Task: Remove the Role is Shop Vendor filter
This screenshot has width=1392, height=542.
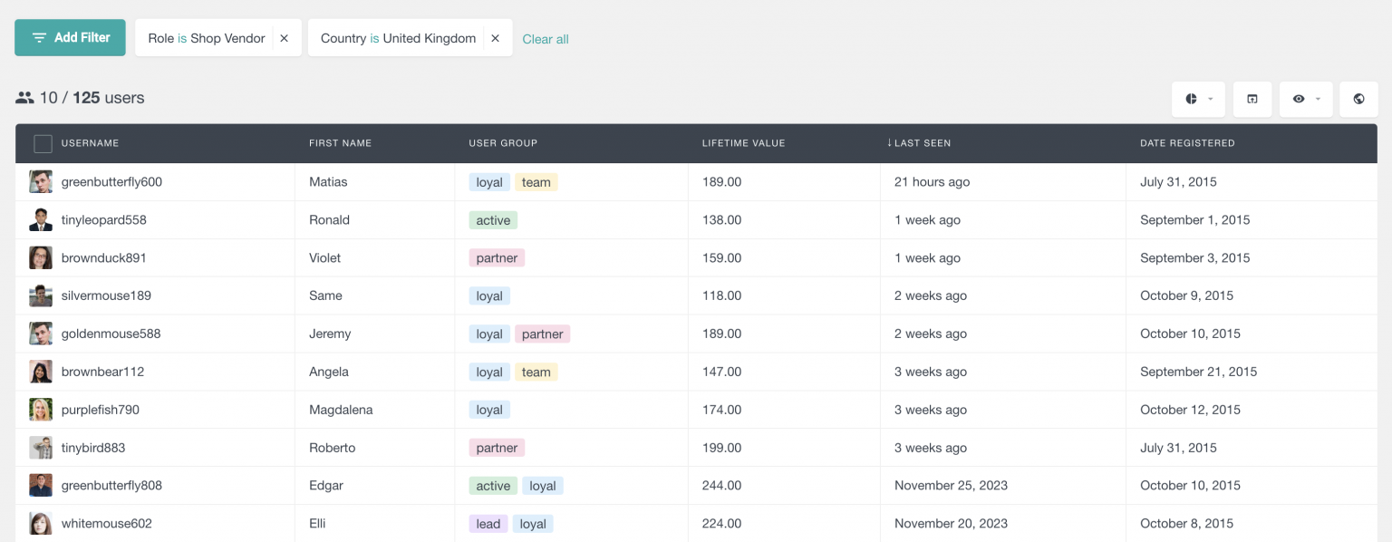Action: 284,38
